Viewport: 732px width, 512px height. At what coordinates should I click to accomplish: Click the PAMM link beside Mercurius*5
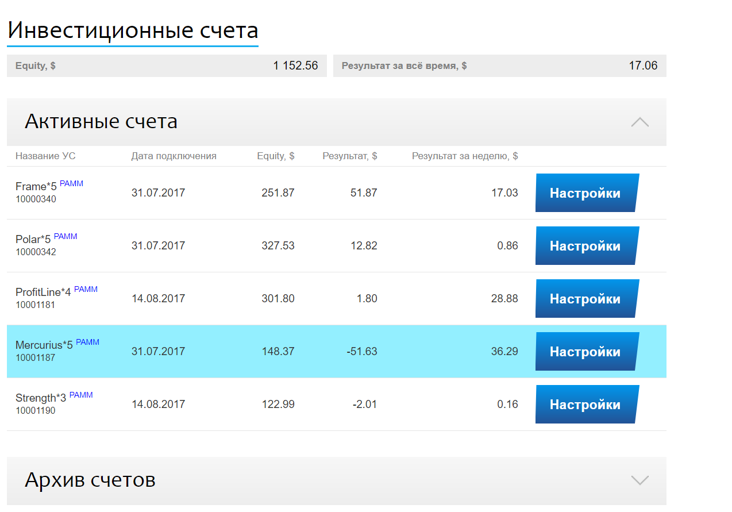[87, 342]
